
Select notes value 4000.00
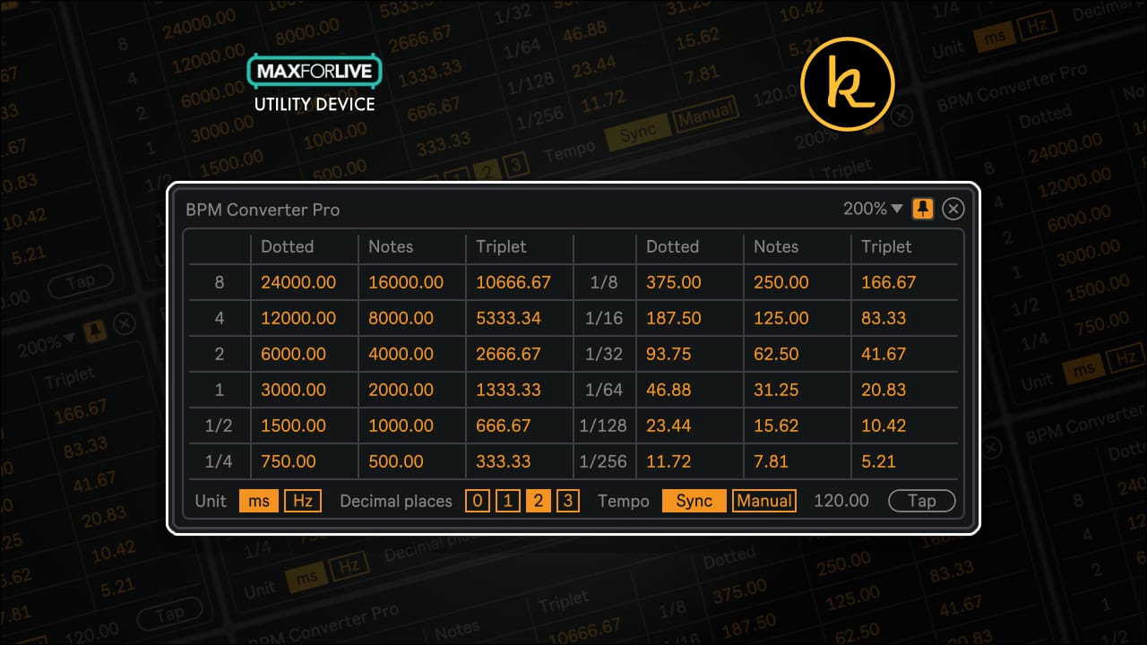click(x=401, y=354)
